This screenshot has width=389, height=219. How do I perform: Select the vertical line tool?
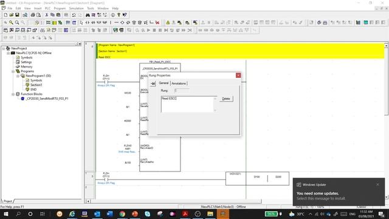point(111,23)
